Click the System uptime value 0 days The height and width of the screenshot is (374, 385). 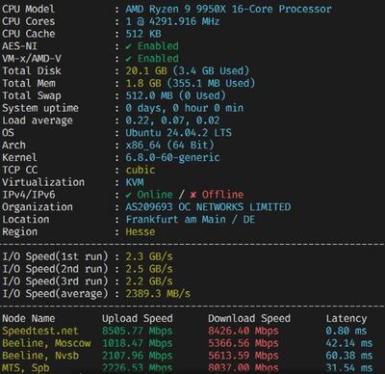[145, 108]
